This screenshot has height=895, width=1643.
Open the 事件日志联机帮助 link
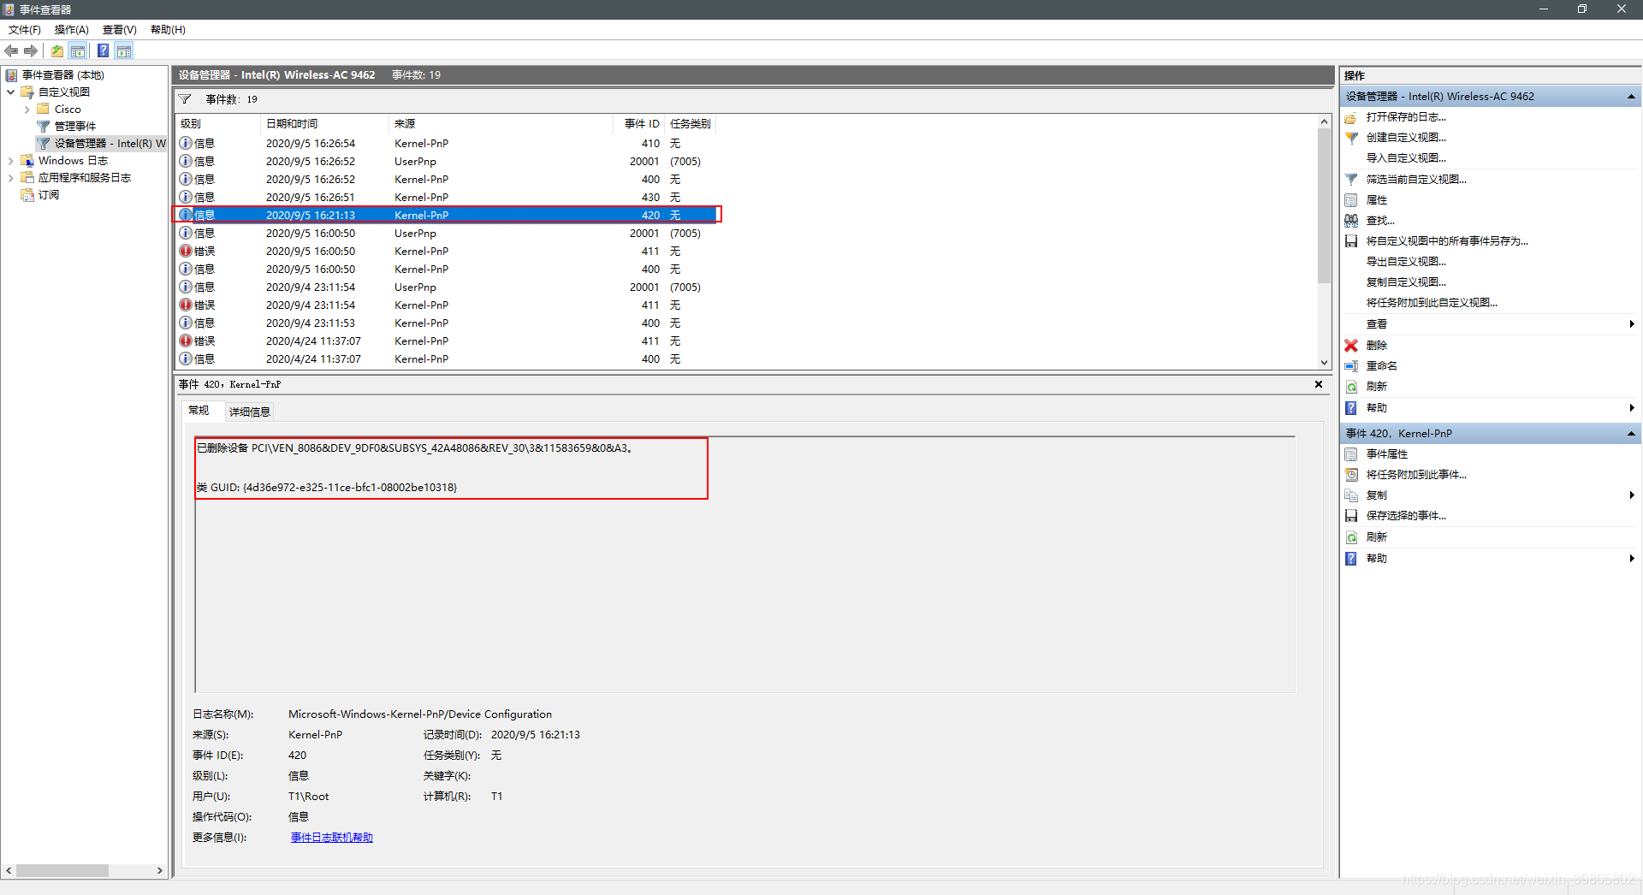pos(332,838)
